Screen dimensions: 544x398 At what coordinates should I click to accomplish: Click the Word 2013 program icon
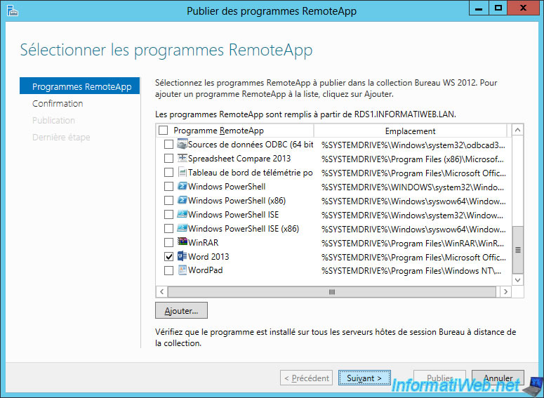coord(183,257)
